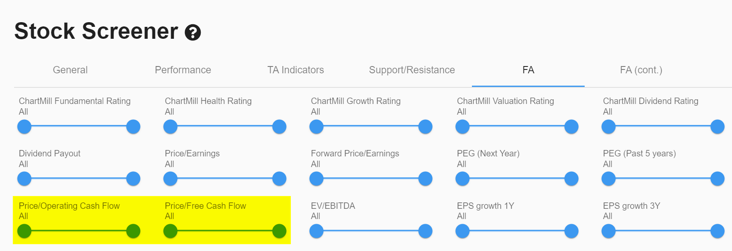The width and height of the screenshot is (732, 251).
Task: Click right handle of EPS growth 3Y slider
Action: click(x=717, y=231)
